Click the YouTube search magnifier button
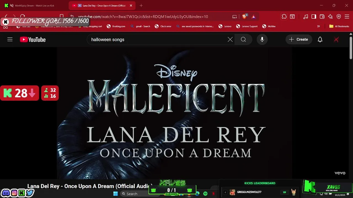353x198 pixels. [x=243, y=40]
